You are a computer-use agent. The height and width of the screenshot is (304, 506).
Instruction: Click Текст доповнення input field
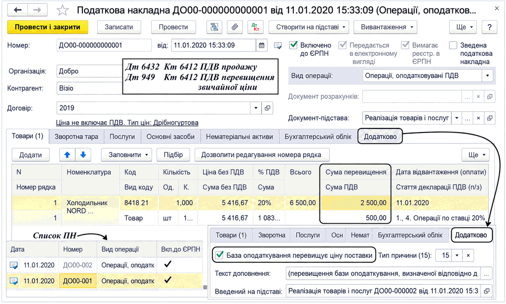click(383, 274)
